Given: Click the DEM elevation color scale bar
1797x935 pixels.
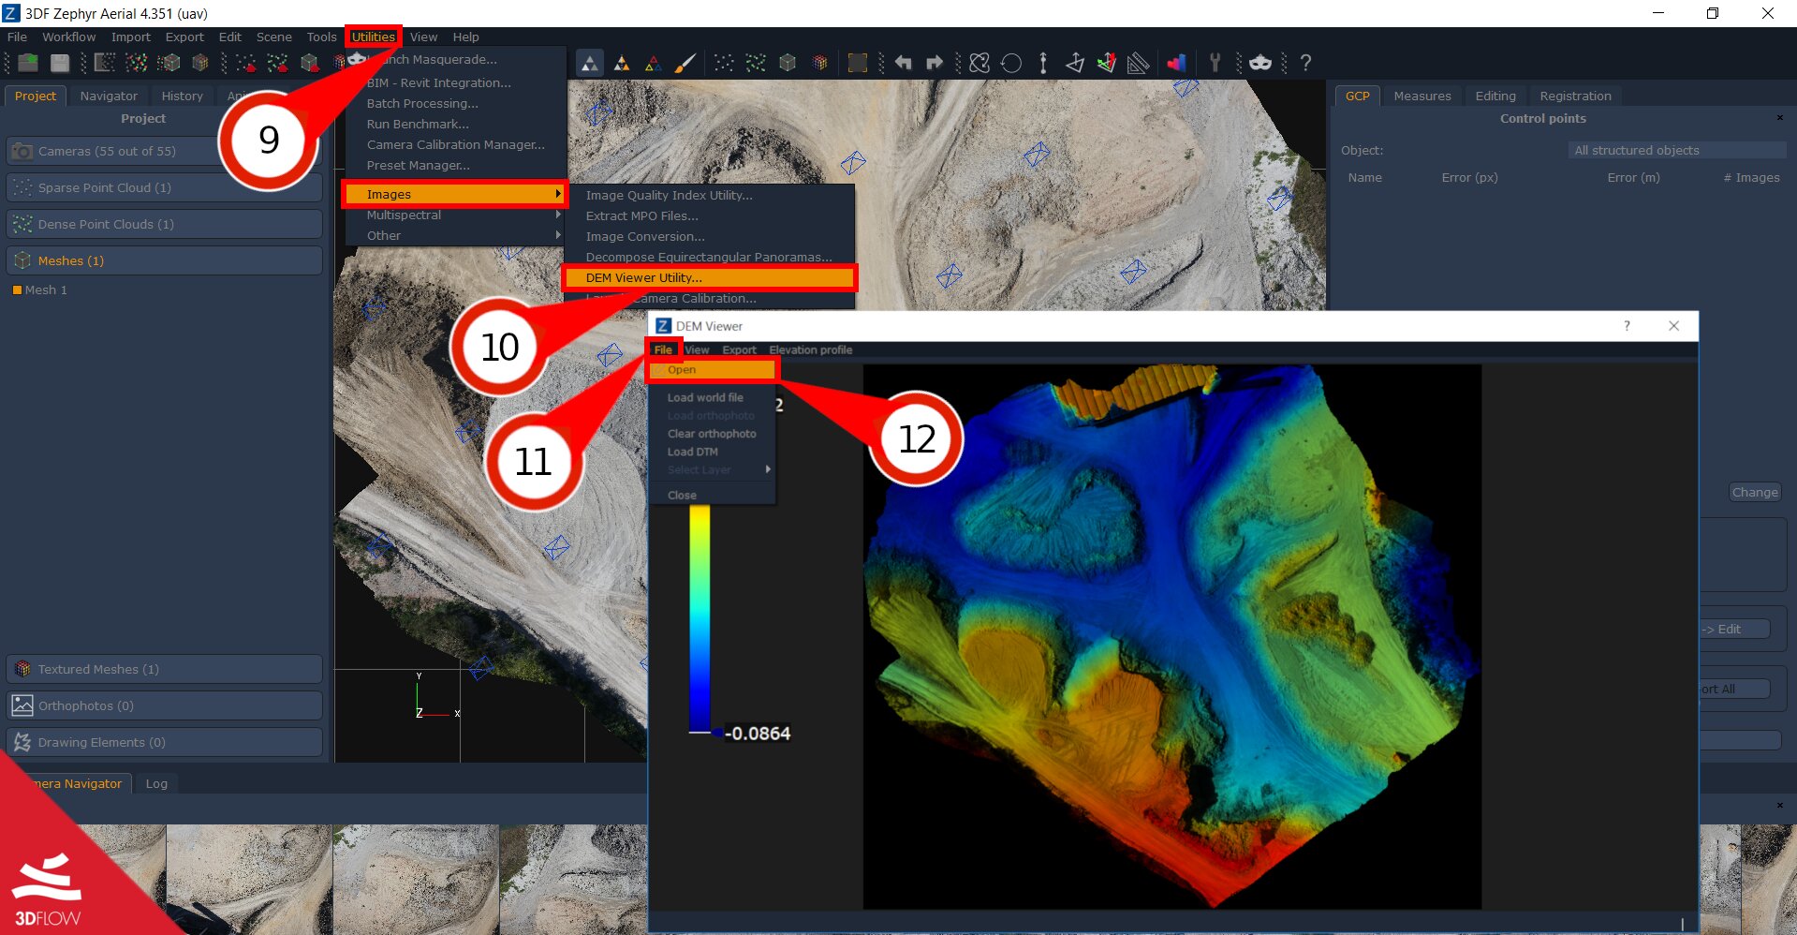Looking at the screenshot, I should coord(700,618).
